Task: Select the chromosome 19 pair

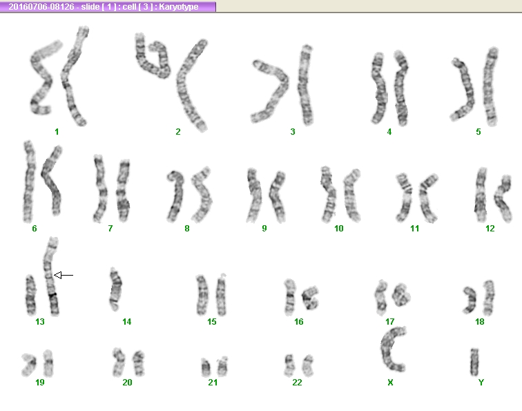Action: [37, 363]
